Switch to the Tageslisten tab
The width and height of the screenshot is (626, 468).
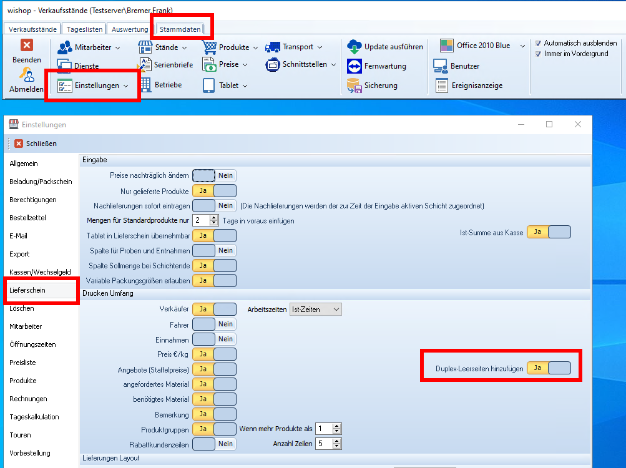pos(84,29)
